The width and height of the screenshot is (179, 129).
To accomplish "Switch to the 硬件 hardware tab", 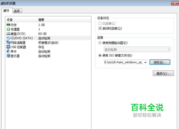I will [7, 11].
